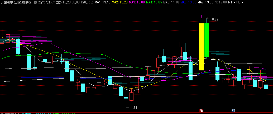Viewport: 273px width, 114px height.
Task: Click the blue 财 event marker icon
Action: [x=233, y=110]
